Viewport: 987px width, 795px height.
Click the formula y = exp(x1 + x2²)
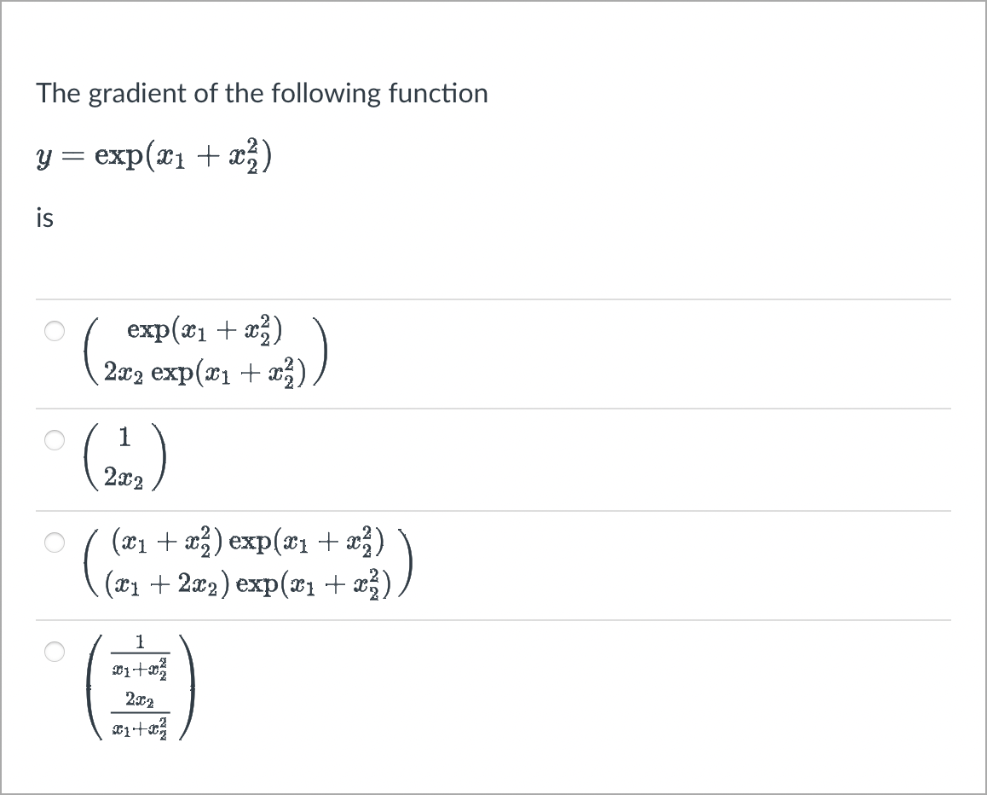pos(153,156)
